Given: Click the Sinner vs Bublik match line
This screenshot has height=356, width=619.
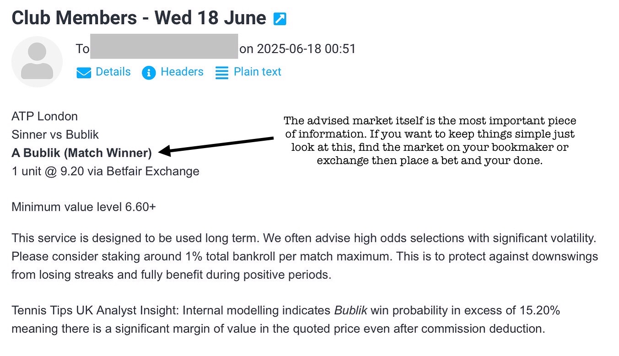Looking at the screenshot, I should [55, 135].
